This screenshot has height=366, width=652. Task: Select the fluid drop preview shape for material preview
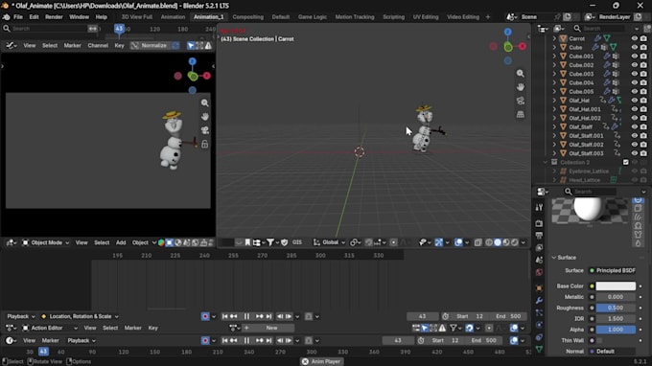click(x=638, y=243)
